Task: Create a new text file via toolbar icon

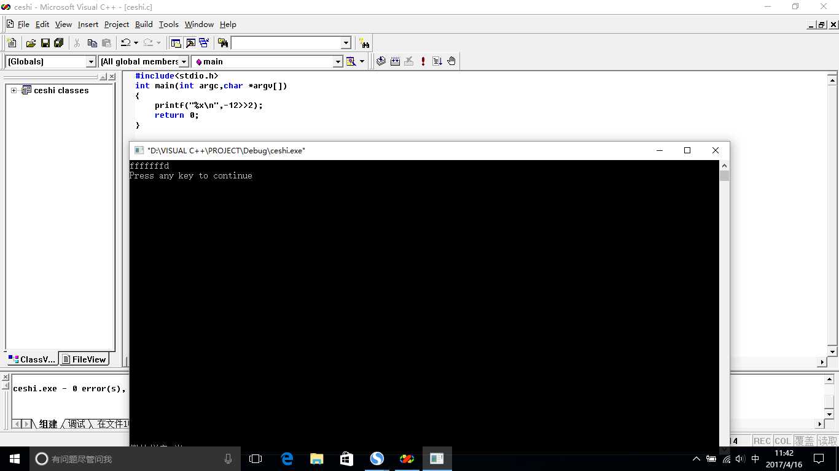Action: 11,43
